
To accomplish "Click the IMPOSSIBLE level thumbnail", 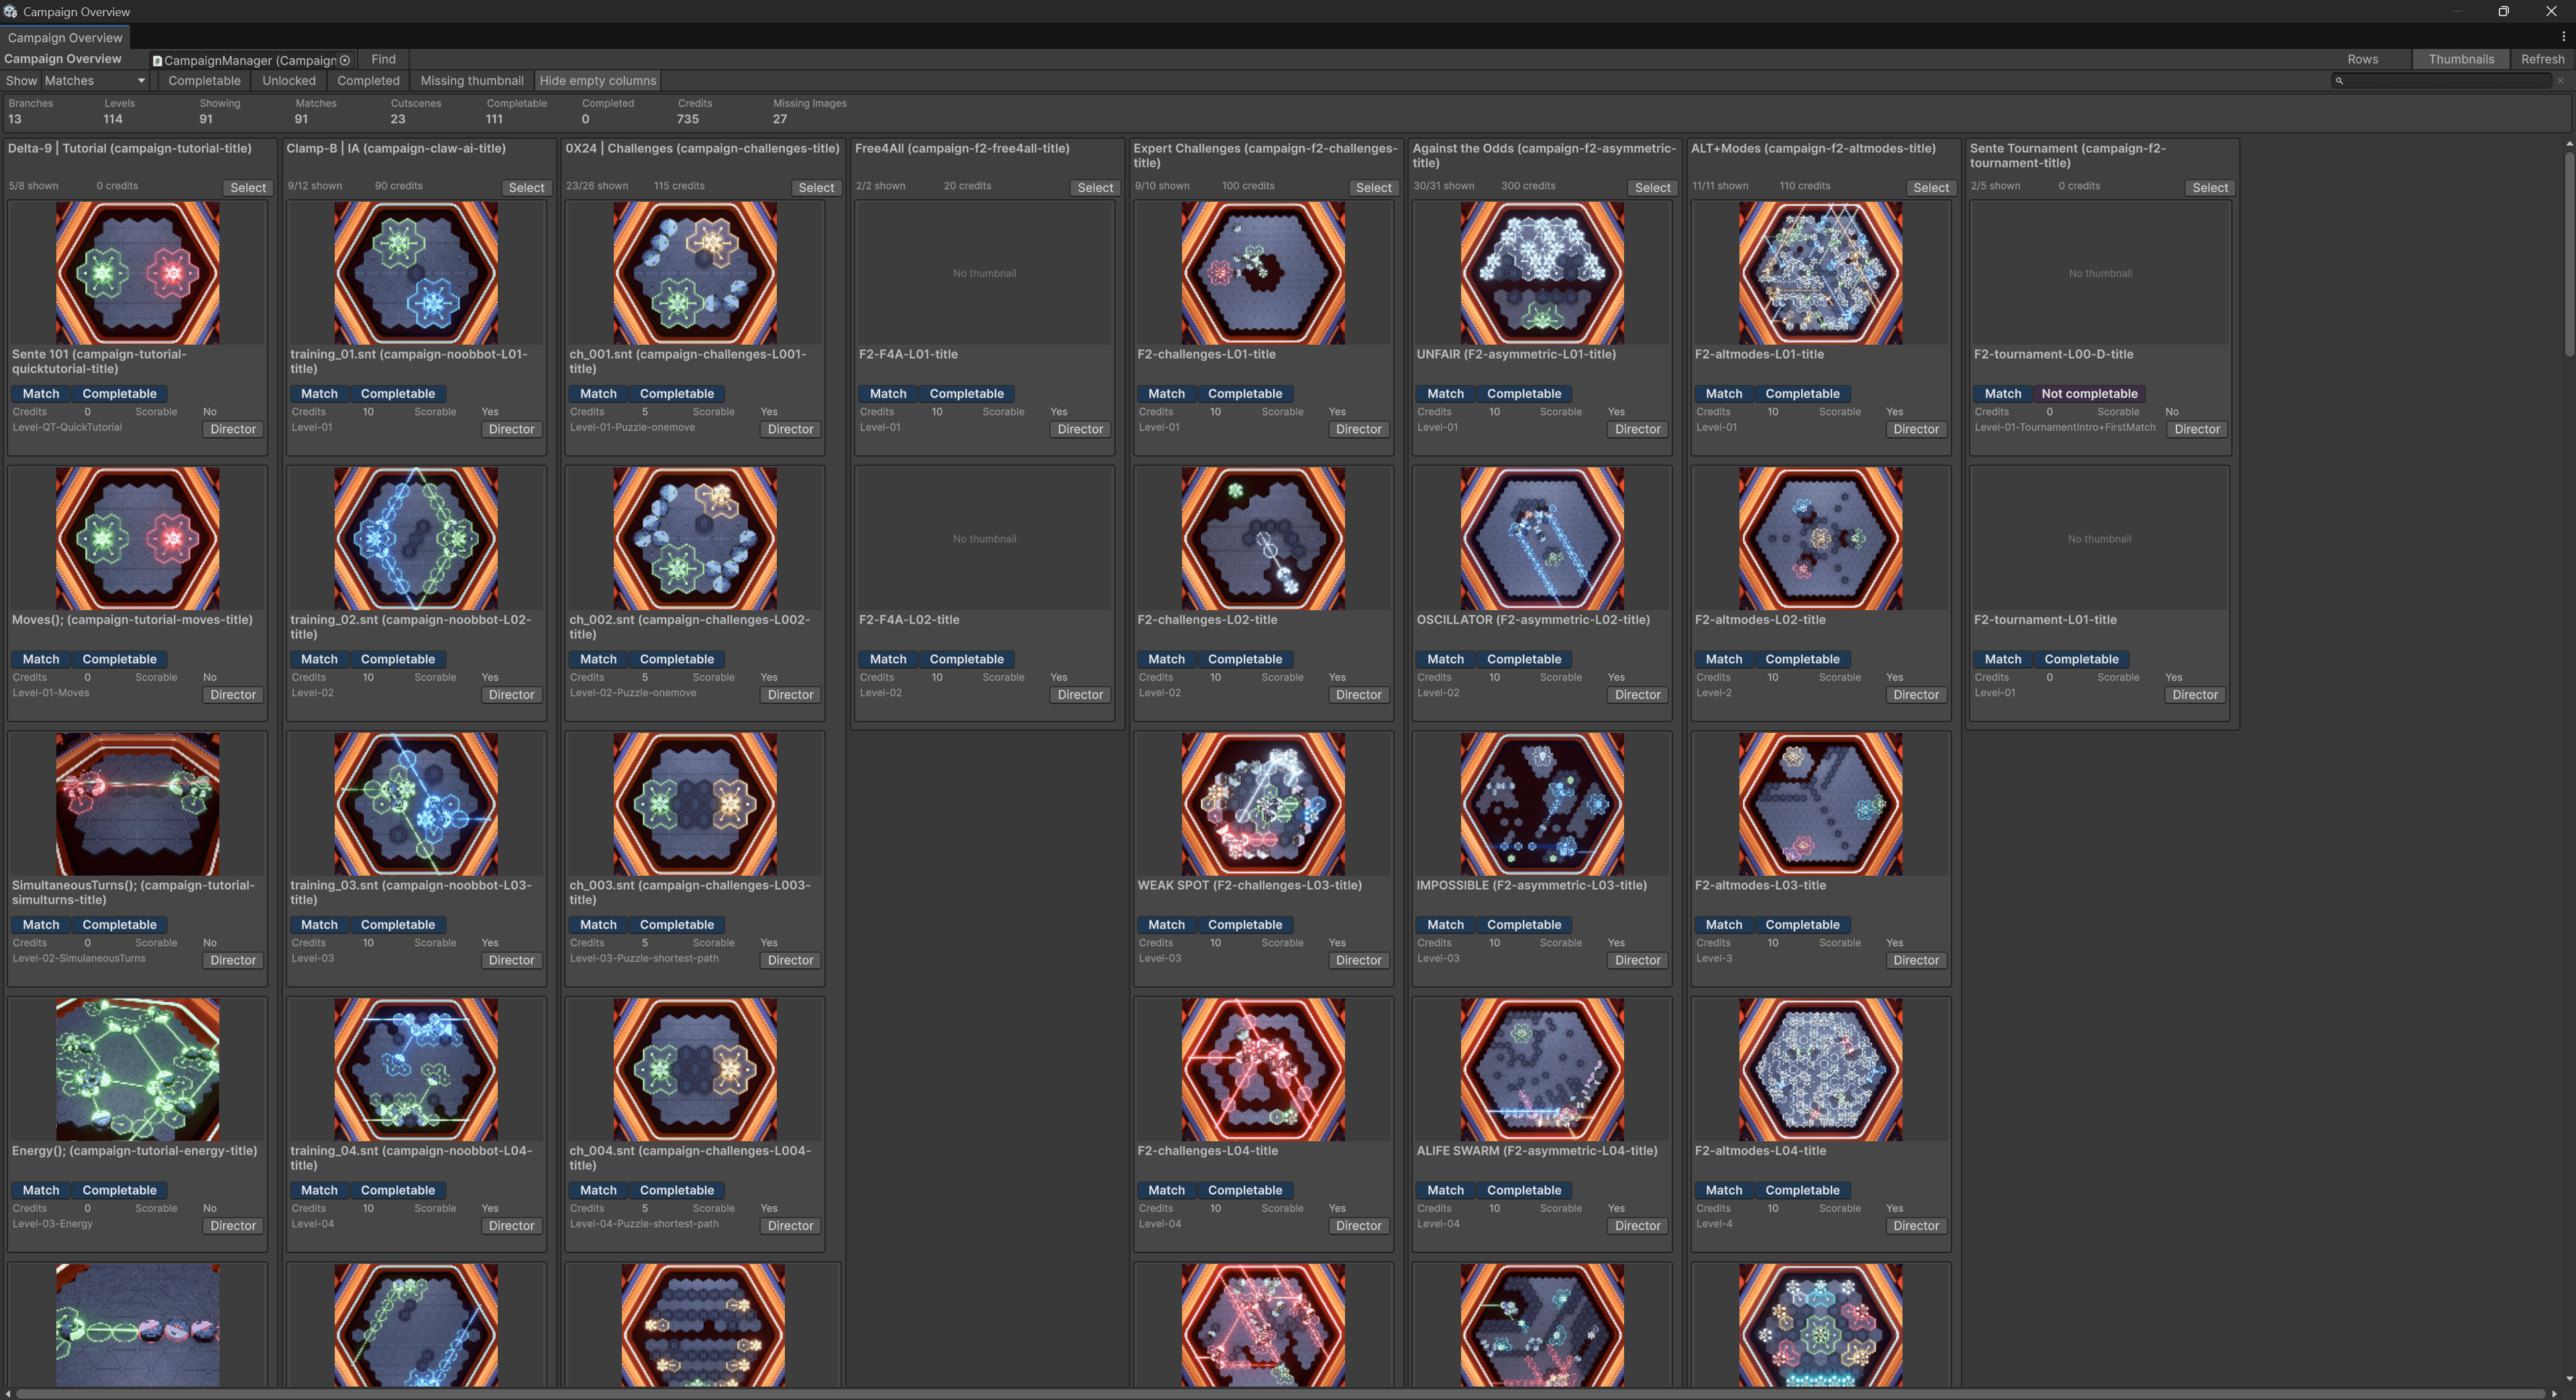I will pyautogui.click(x=1542, y=805).
